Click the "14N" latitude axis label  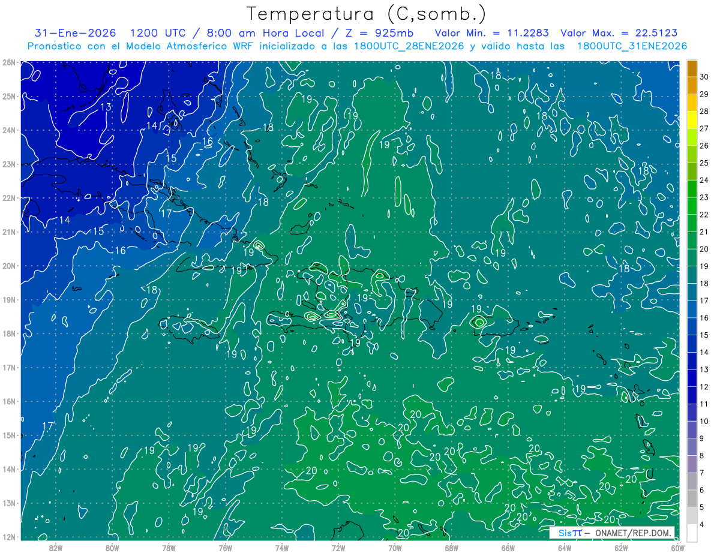pos(8,469)
